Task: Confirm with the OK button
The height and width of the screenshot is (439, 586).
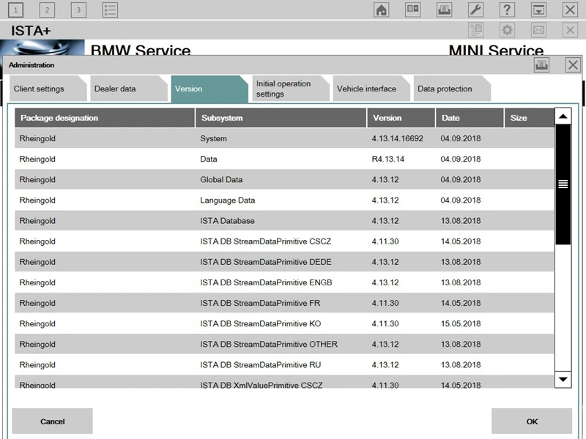Action: click(532, 421)
